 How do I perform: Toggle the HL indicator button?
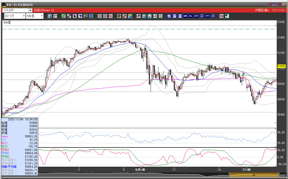[191, 16]
